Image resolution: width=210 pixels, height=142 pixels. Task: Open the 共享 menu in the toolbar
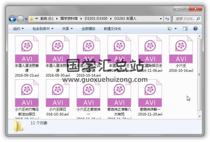[67, 29]
